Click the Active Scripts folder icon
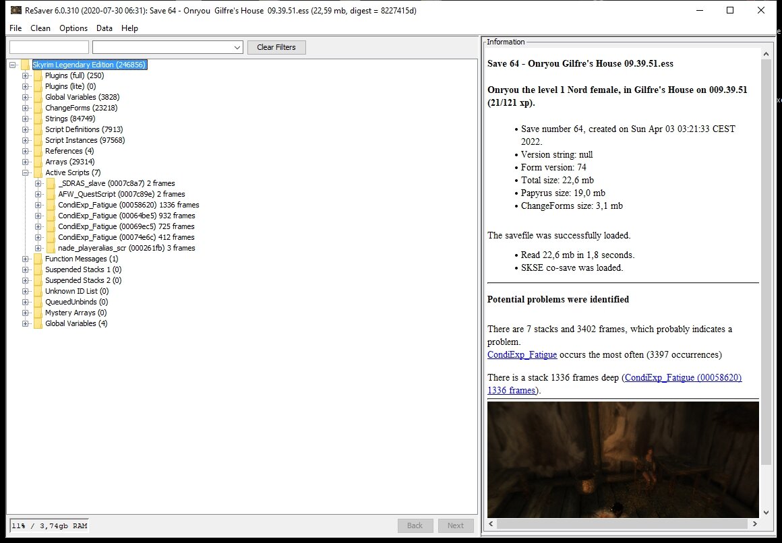782x543 pixels. [x=38, y=172]
